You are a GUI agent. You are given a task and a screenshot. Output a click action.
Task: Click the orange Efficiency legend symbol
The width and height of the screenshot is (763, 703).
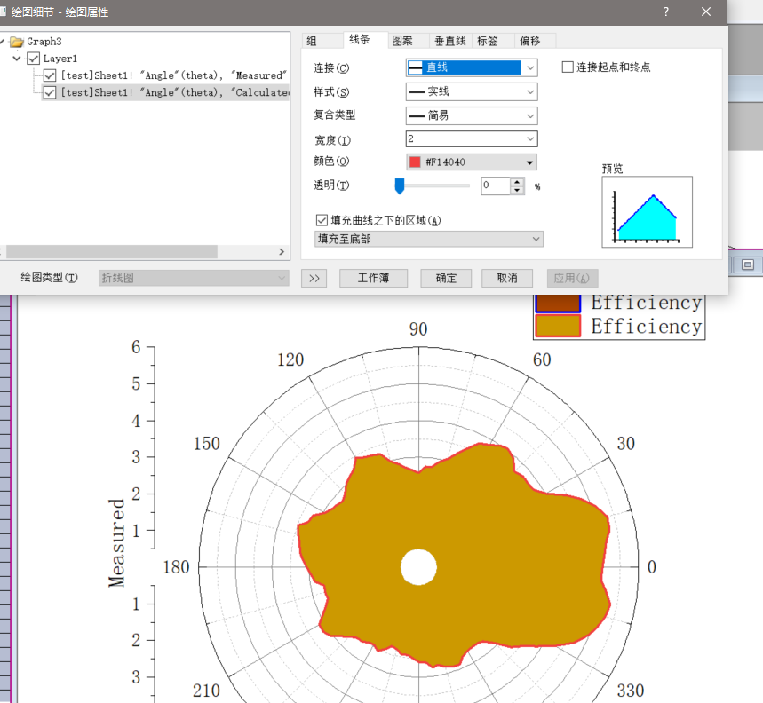tap(558, 326)
